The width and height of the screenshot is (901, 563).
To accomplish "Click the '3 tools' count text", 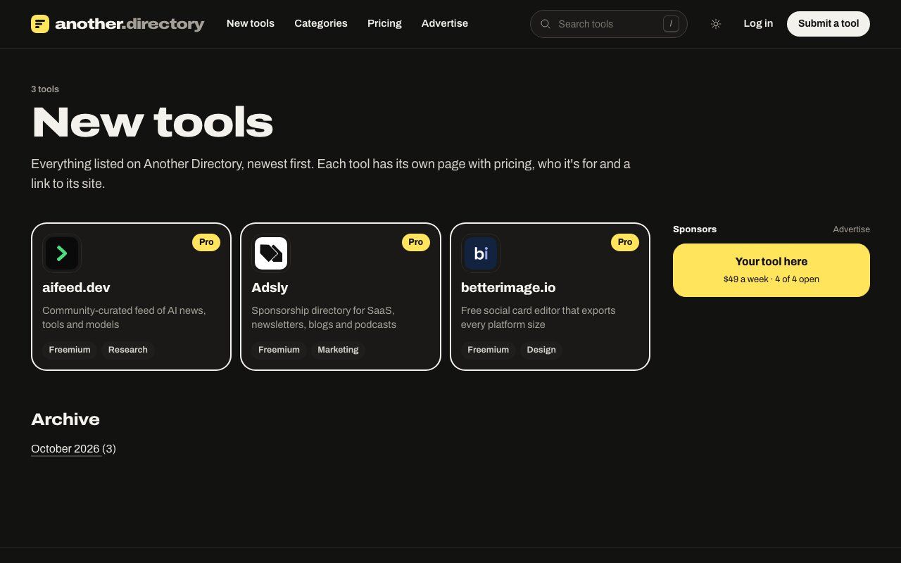I will 45,89.
